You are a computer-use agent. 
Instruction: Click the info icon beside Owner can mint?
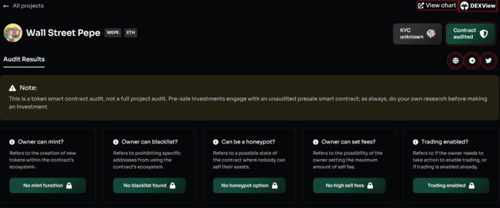(12, 142)
